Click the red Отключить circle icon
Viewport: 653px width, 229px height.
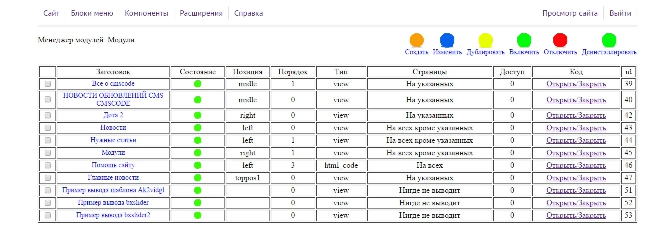click(560, 40)
